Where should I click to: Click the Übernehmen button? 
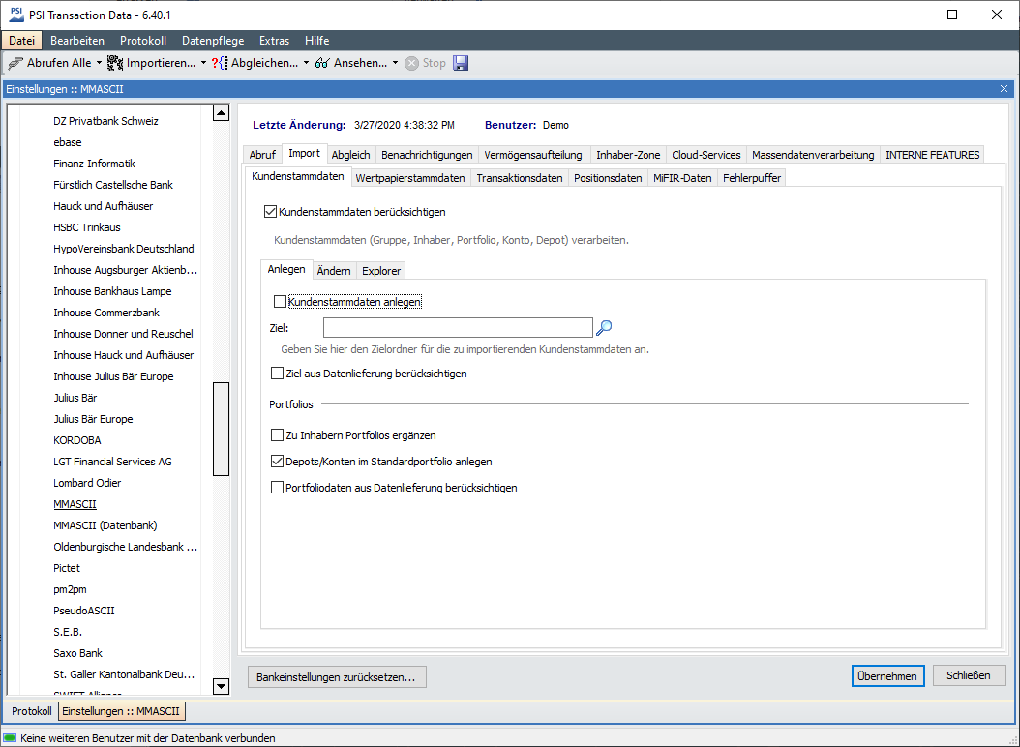(x=887, y=676)
